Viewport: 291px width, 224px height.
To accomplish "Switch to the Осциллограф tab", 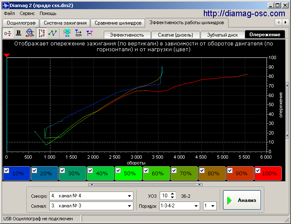I will point(21,23).
